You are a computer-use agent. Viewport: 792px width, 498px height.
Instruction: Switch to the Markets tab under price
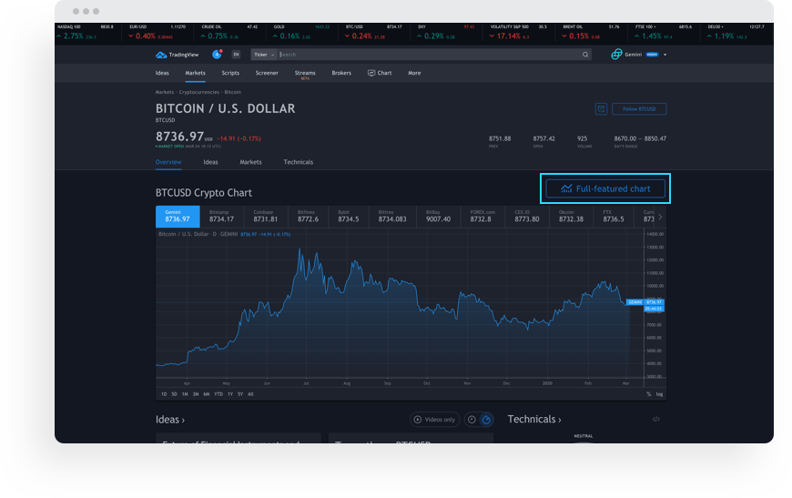250,162
